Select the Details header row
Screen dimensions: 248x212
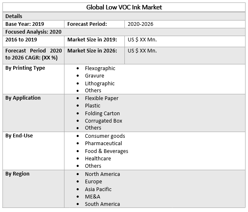coord(14,16)
